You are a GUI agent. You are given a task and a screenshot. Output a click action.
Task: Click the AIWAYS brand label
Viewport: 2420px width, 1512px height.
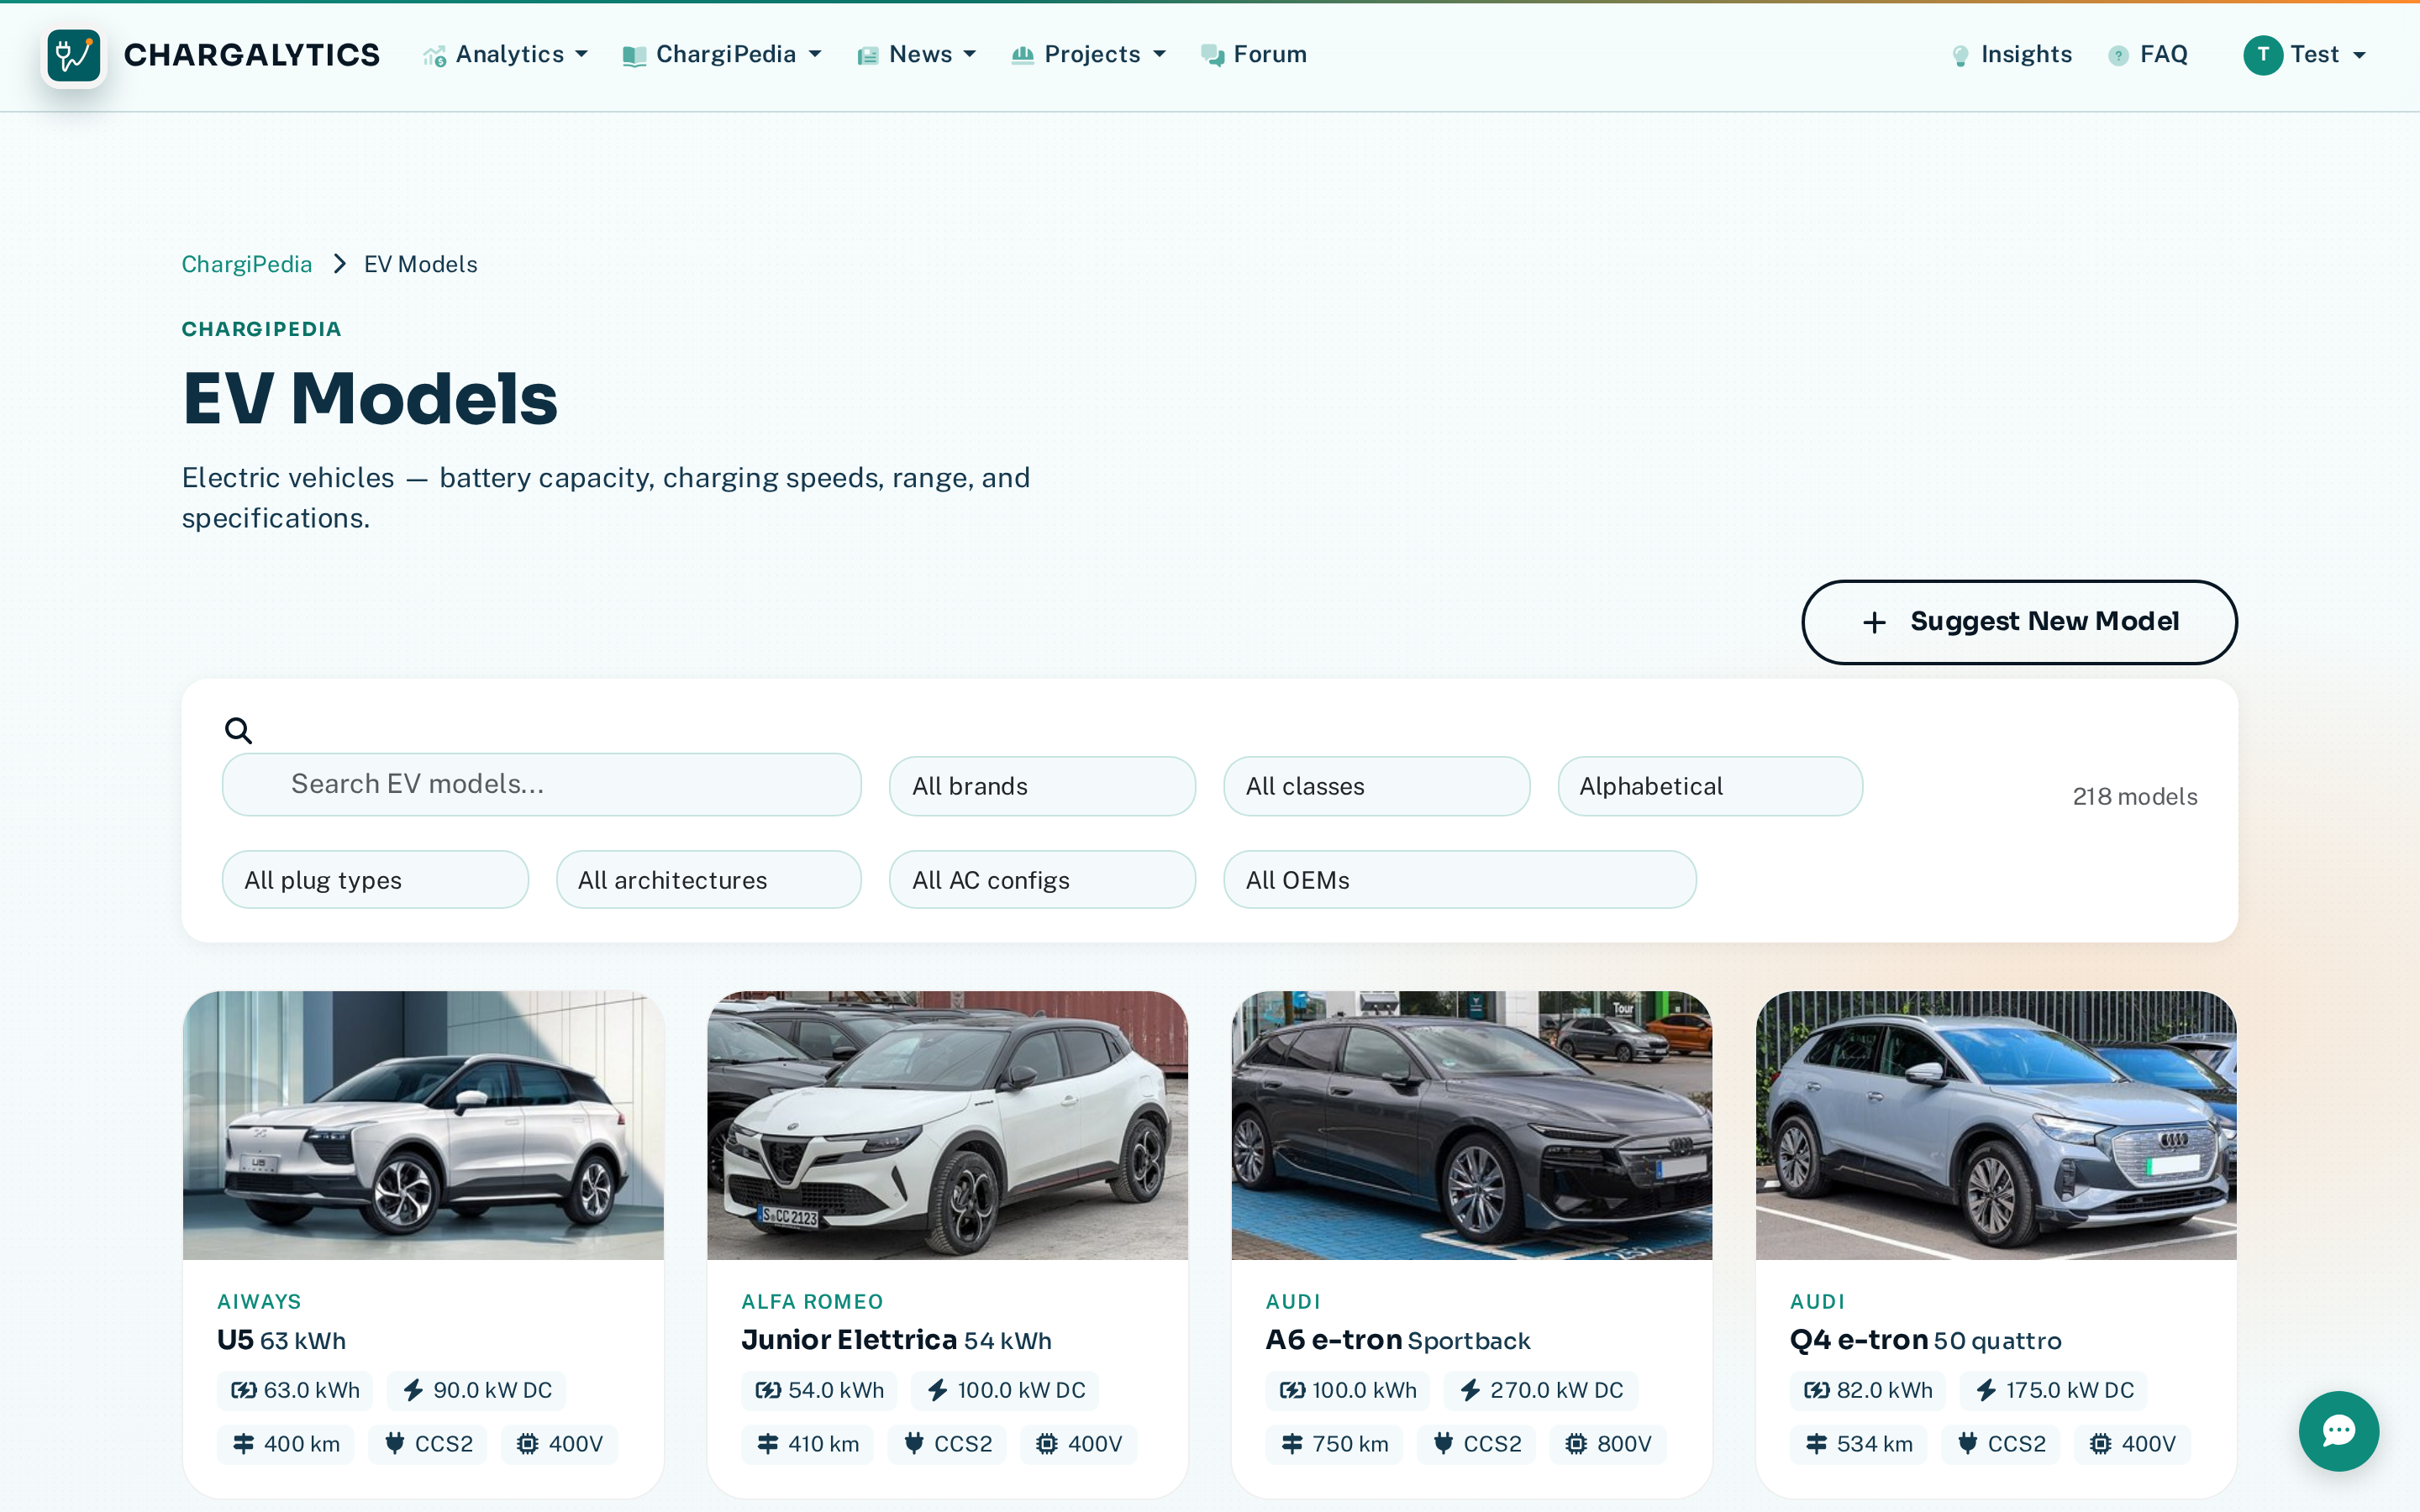pyautogui.click(x=259, y=1301)
